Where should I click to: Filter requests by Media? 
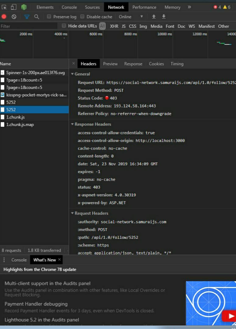point(156,26)
